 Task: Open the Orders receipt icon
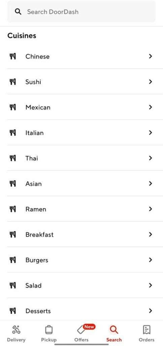click(x=146, y=330)
